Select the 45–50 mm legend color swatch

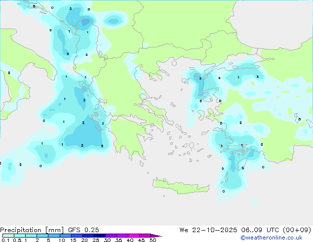[x=145, y=236]
